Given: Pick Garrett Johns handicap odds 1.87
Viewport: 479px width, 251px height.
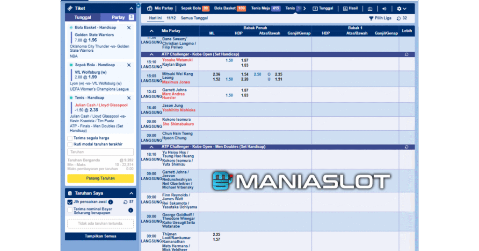Looking at the screenshot, I should point(244,90).
